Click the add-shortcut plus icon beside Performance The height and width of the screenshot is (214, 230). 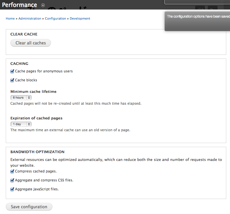click(x=43, y=5)
